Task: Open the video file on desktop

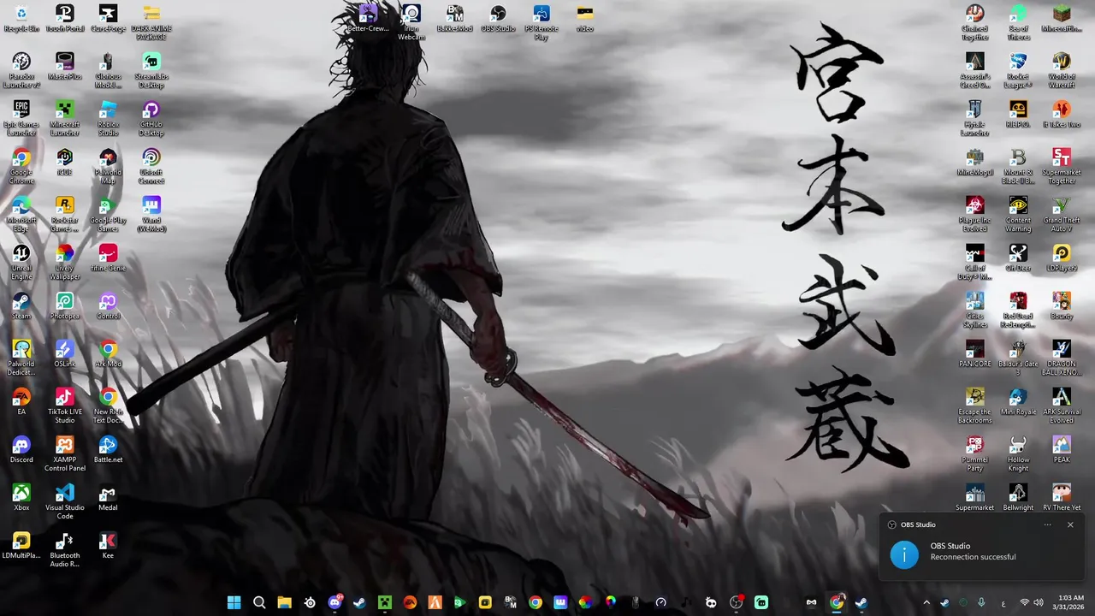Action: coord(585,19)
